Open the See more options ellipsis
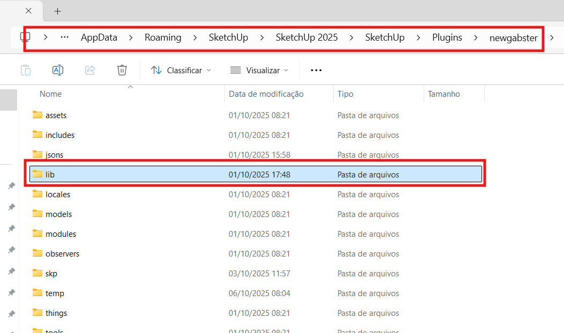This screenshot has height=333, width=564. click(316, 70)
